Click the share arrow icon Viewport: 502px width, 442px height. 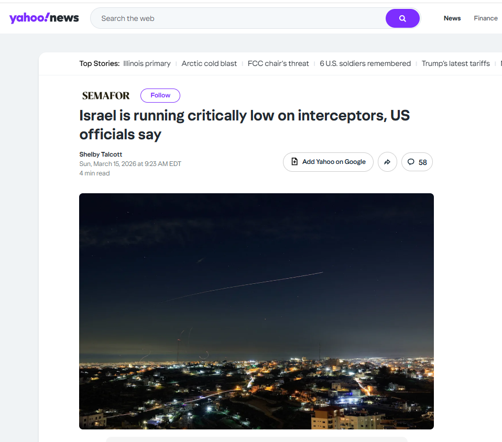click(x=387, y=162)
